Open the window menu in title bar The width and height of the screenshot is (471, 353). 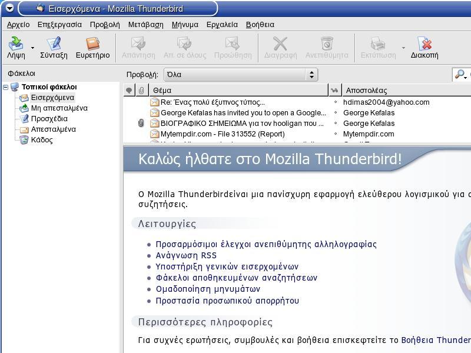[9, 8]
